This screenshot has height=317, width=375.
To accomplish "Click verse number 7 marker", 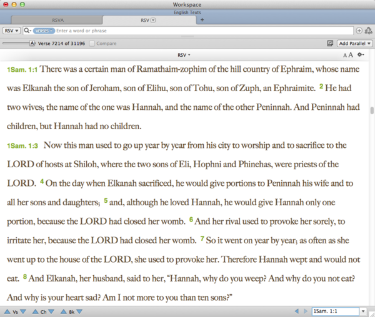I will click(x=202, y=238).
